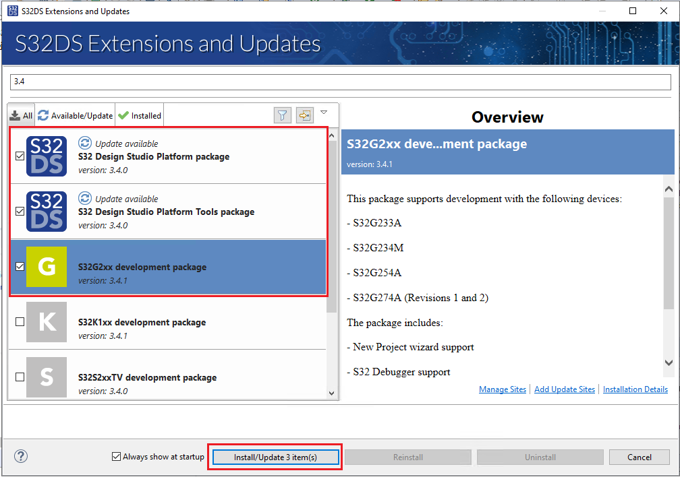The height and width of the screenshot is (477, 680).
Task: Click version 3.4.1 under S32K1xx package
Action: (103, 336)
